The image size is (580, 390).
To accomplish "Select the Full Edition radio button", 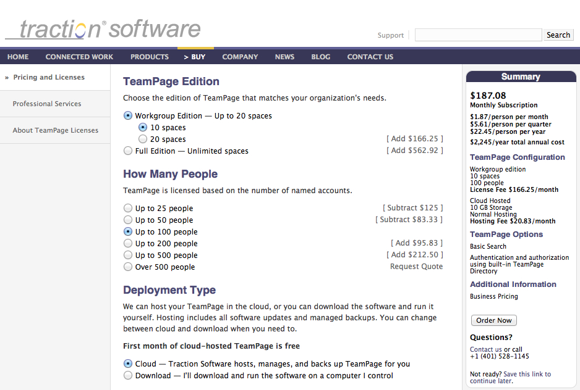I will 128,151.
